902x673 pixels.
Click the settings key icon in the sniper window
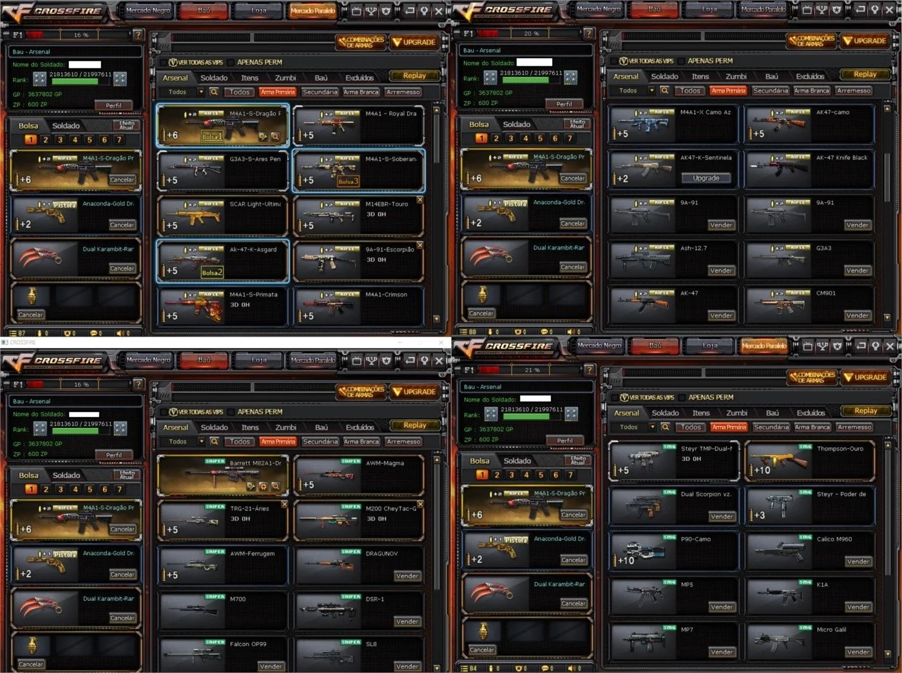tap(425, 360)
